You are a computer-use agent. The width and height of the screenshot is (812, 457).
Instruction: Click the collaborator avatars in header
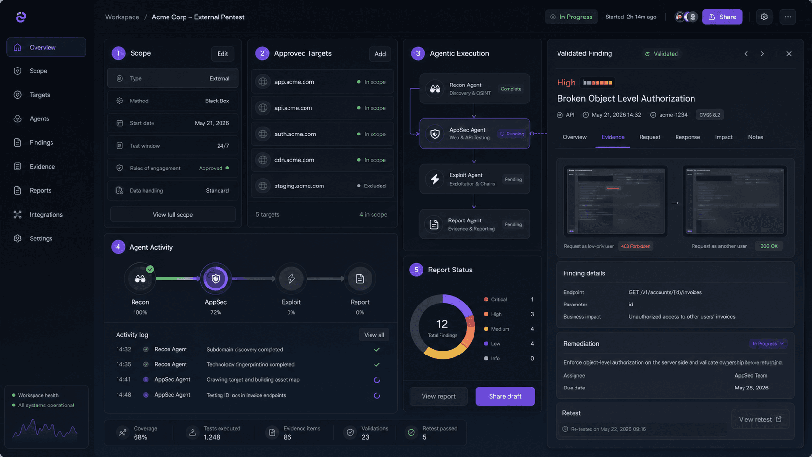686,17
